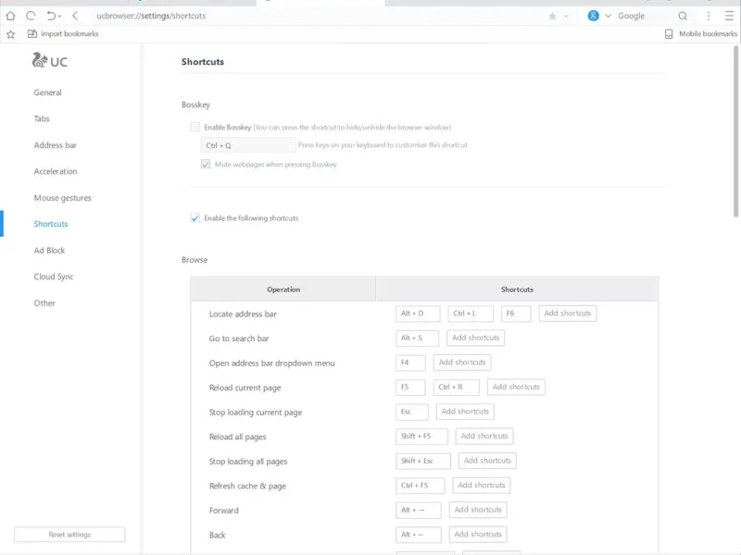741x555 pixels.
Task: Open Acceleration settings section
Action: click(56, 172)
